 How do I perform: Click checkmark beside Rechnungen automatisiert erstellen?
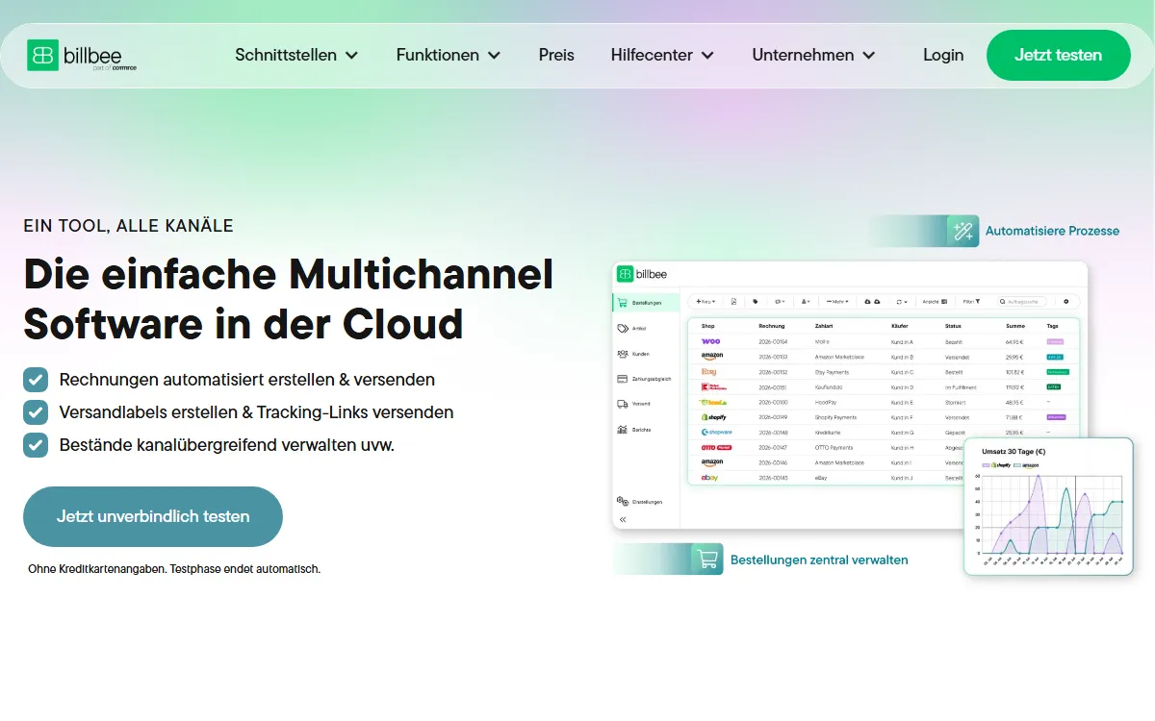coord(36,380)
